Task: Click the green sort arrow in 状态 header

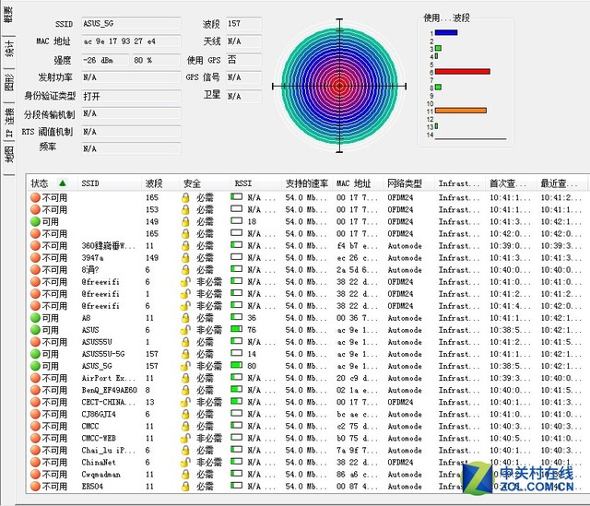Action: pos(63,183)
